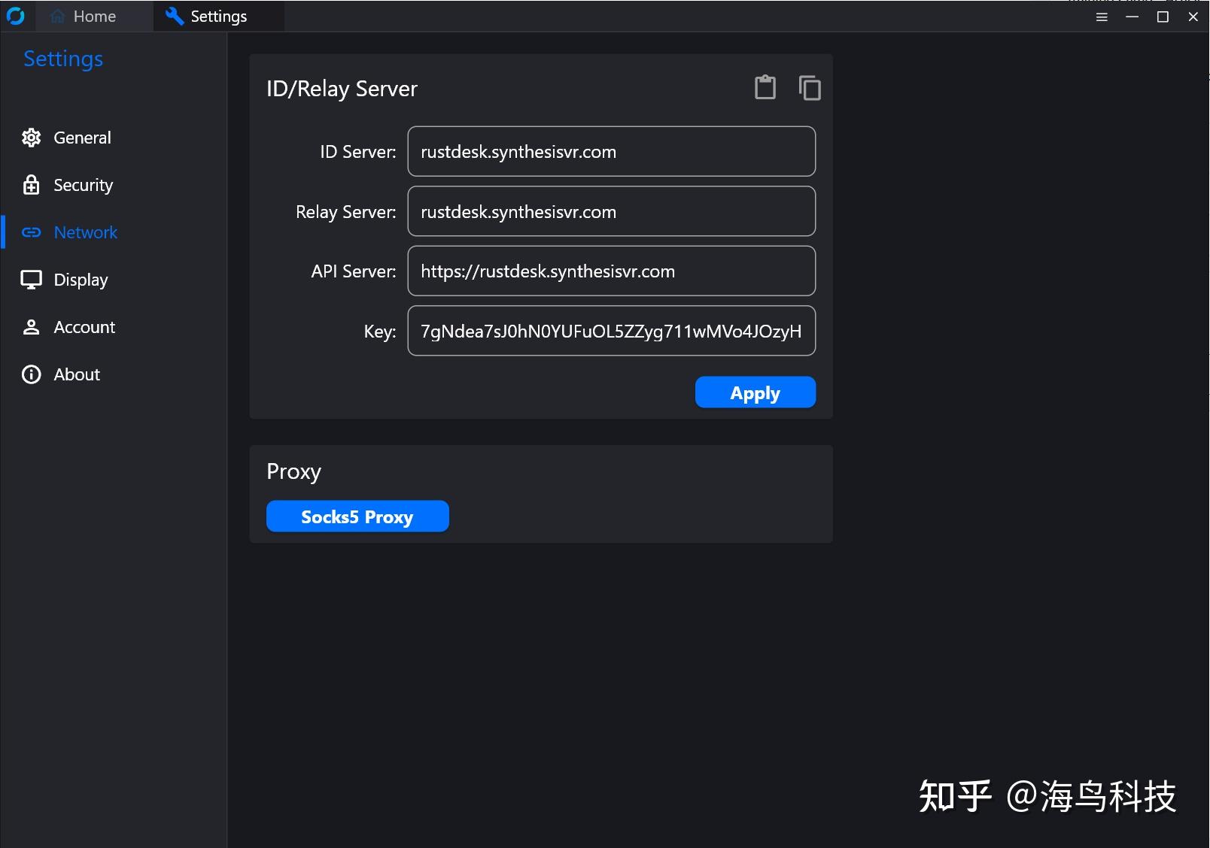Open the Socks5 Proxy settings
The width and height of the screenshot is (1210, 848).
[357, 516]
